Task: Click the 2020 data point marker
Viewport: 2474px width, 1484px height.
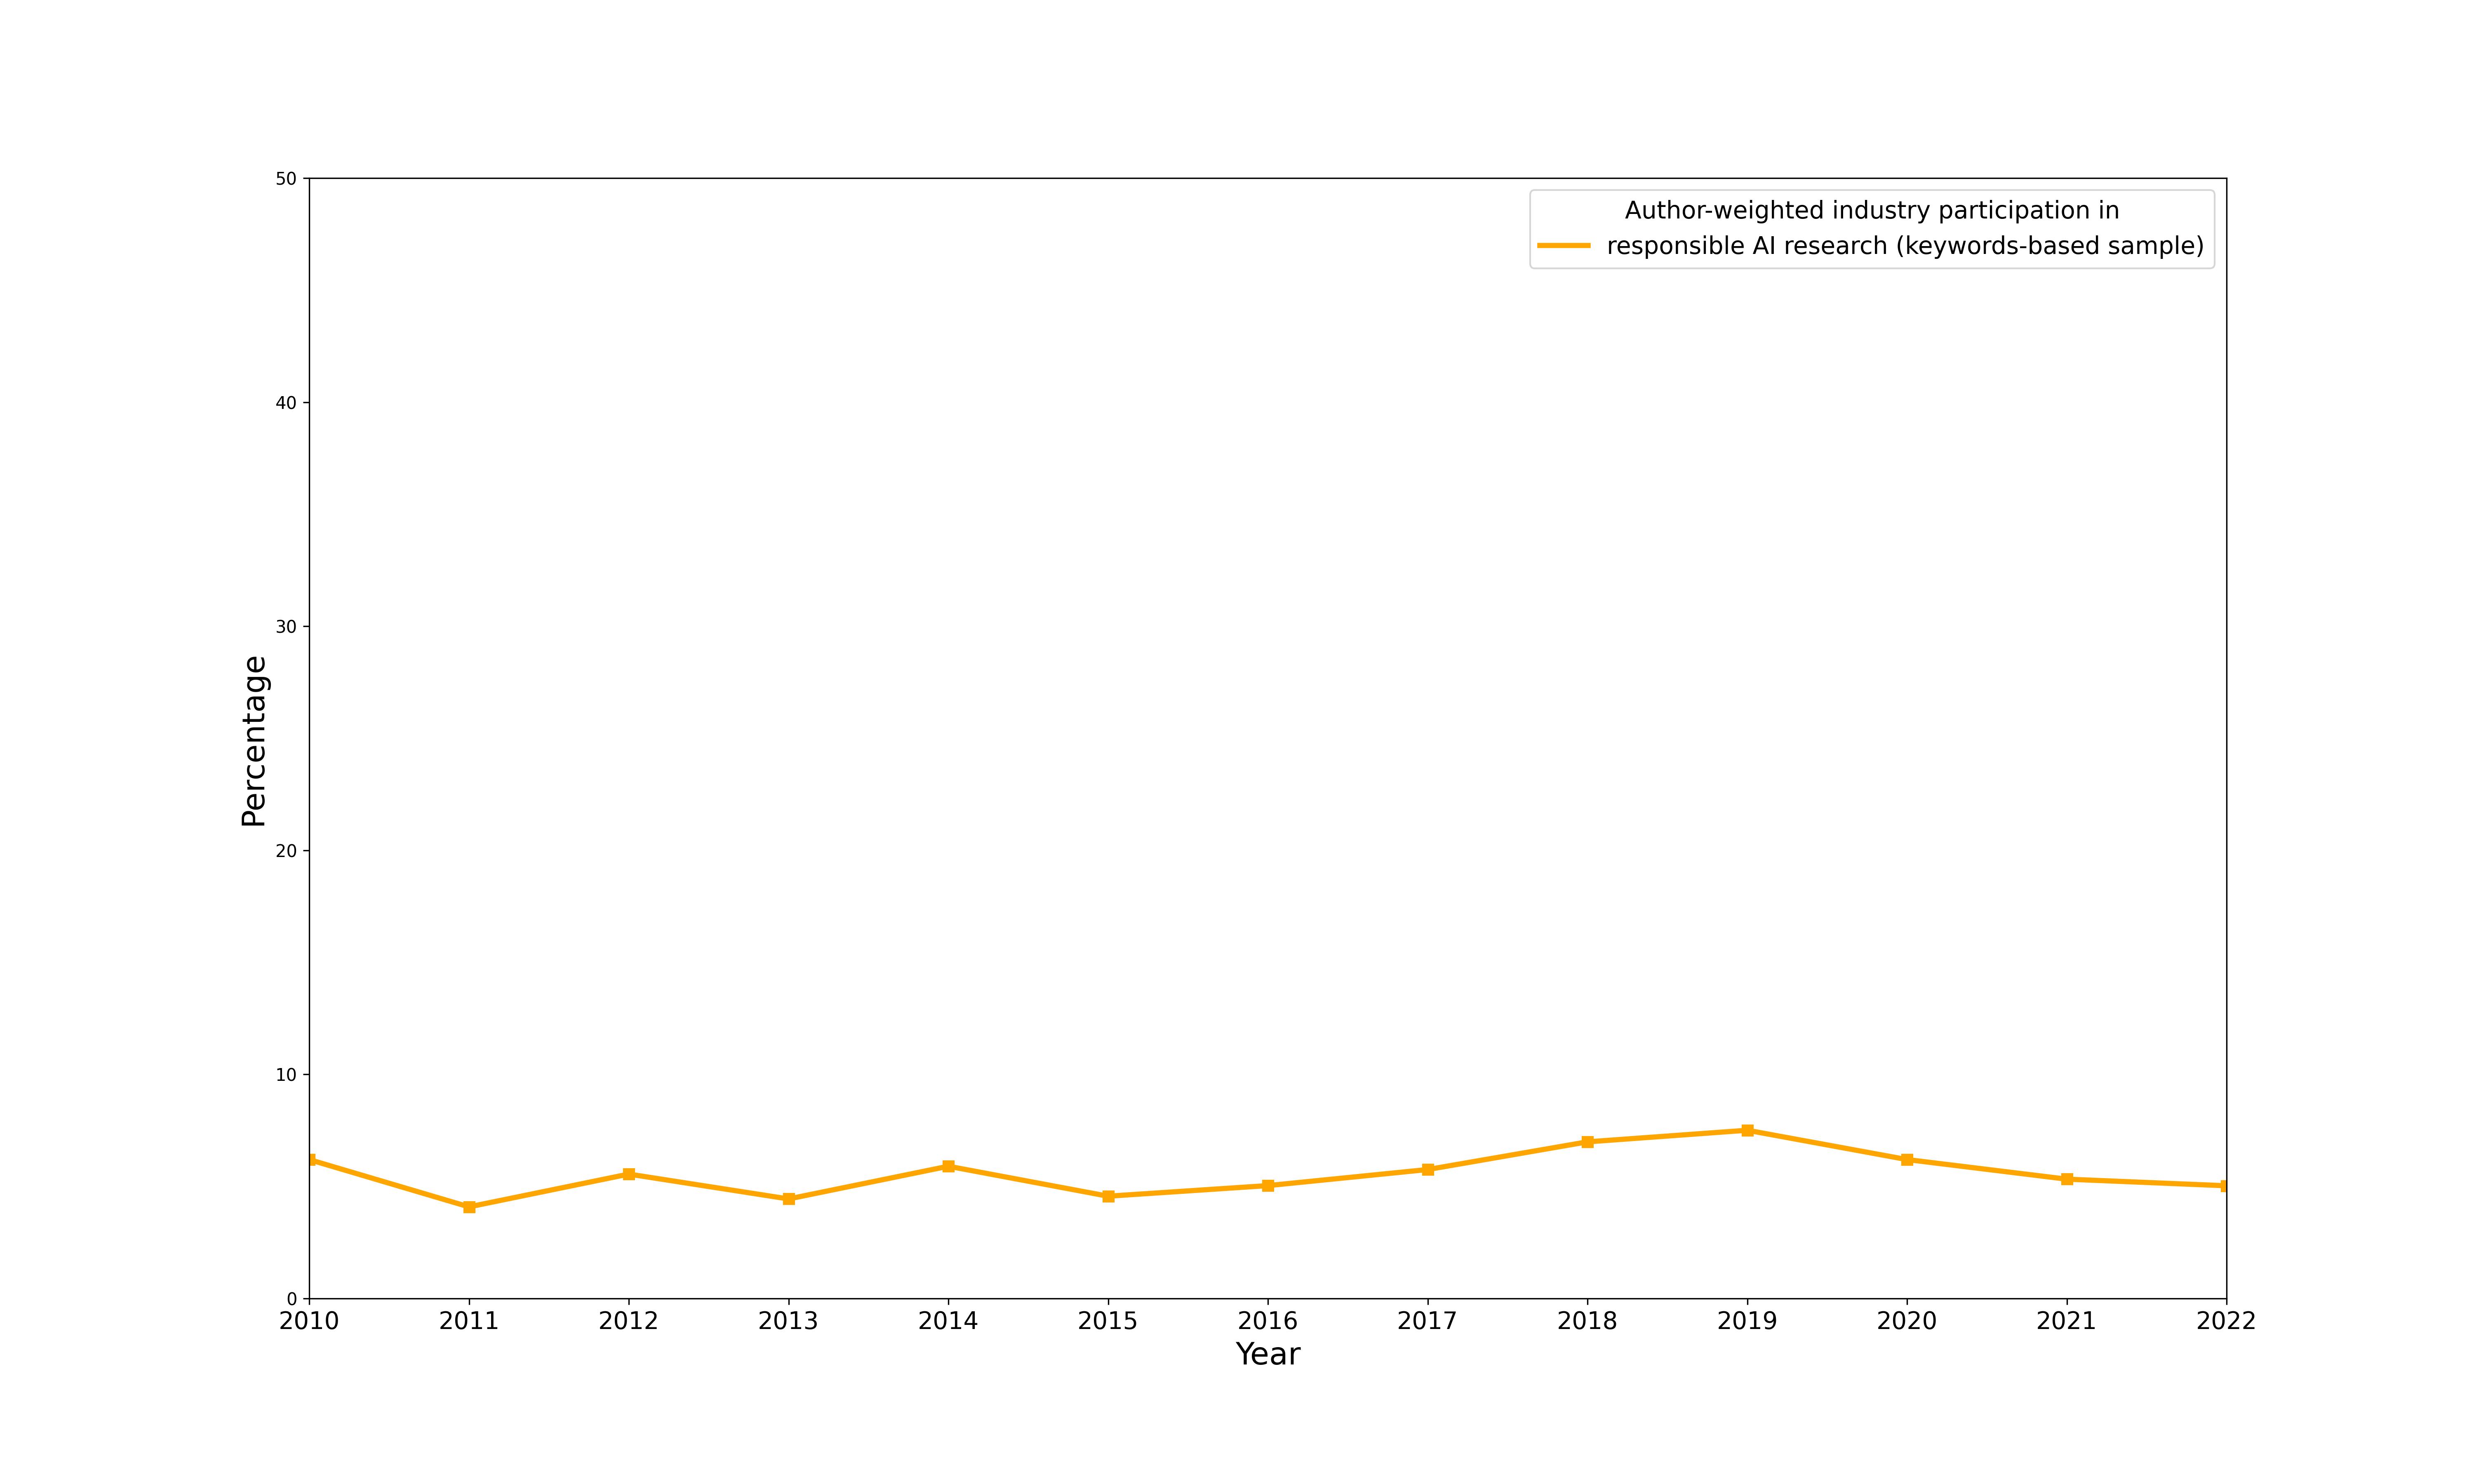Action: (1907, 1160)
